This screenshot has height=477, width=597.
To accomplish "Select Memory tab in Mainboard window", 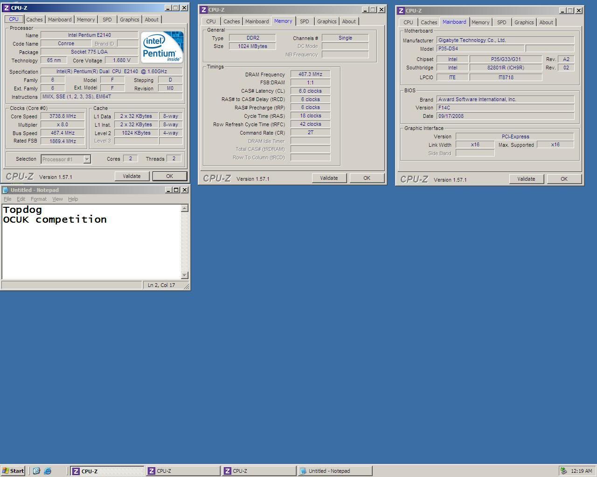I will 480,22.
